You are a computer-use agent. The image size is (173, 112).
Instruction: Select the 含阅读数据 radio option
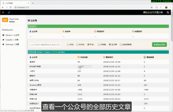click(x=121, y=44)
